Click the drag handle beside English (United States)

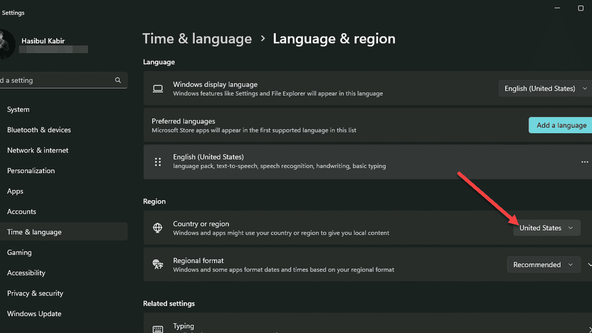(x=158, y=162)
